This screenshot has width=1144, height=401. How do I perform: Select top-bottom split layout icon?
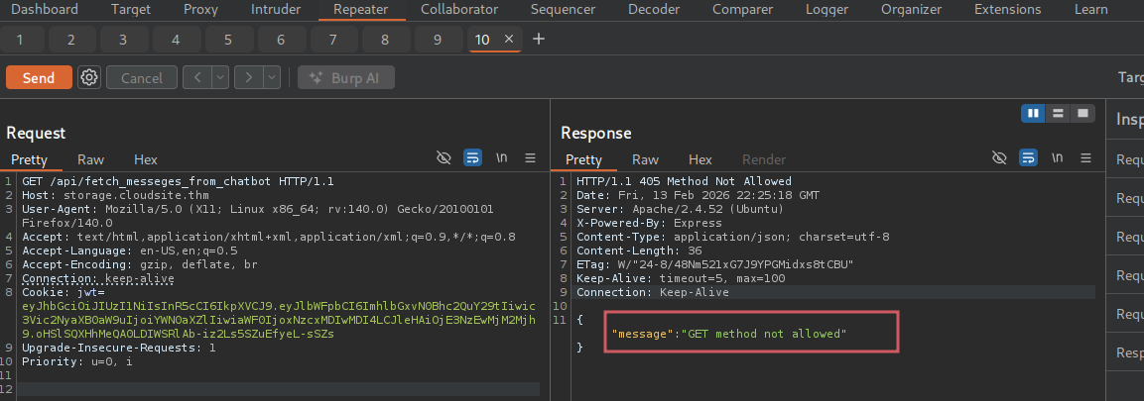[x=1058, y=114]
